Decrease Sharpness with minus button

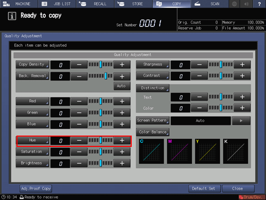click(x=199, y=64)
